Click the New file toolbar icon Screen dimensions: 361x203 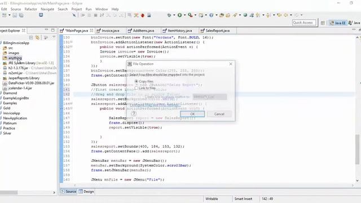coord(5,15)
